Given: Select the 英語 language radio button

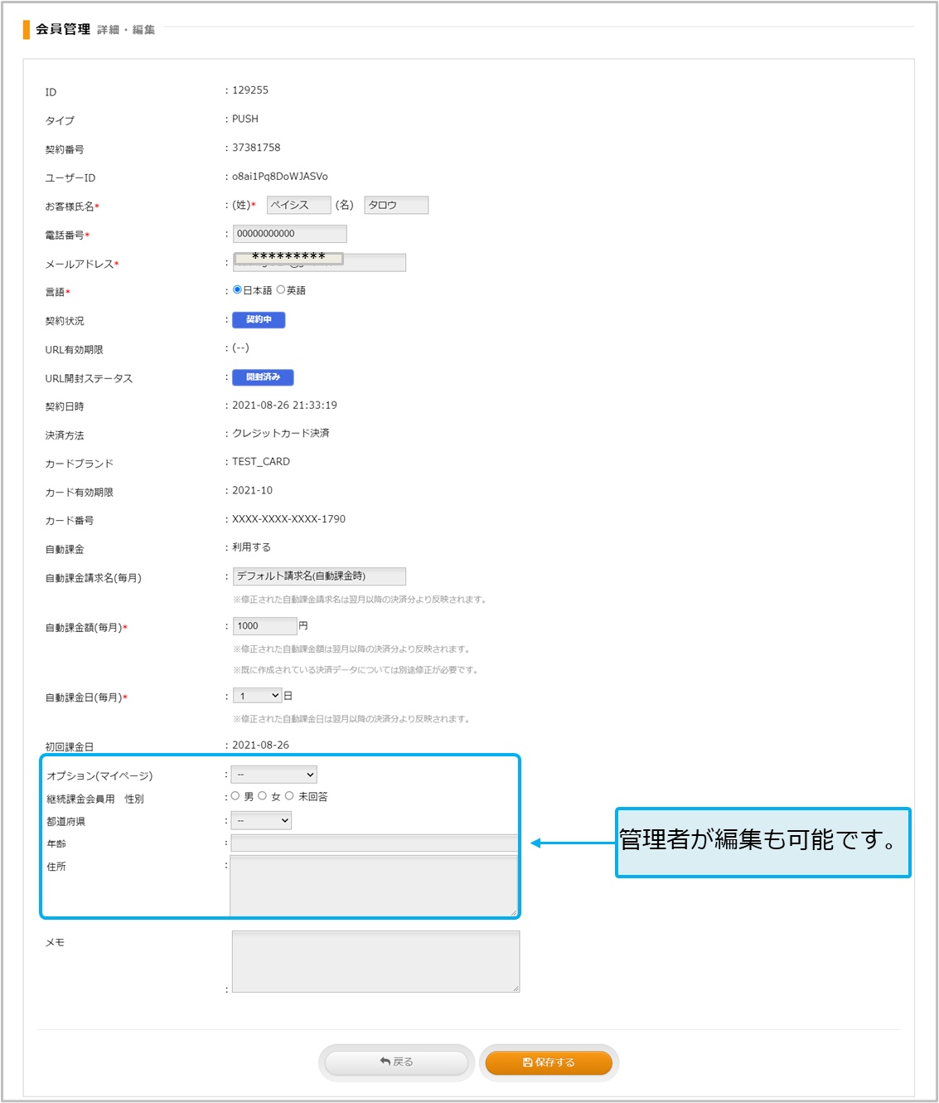Looking at the screenshot, I should coord(281,289).
